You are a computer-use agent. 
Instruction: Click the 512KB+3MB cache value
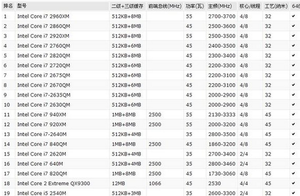126,193
